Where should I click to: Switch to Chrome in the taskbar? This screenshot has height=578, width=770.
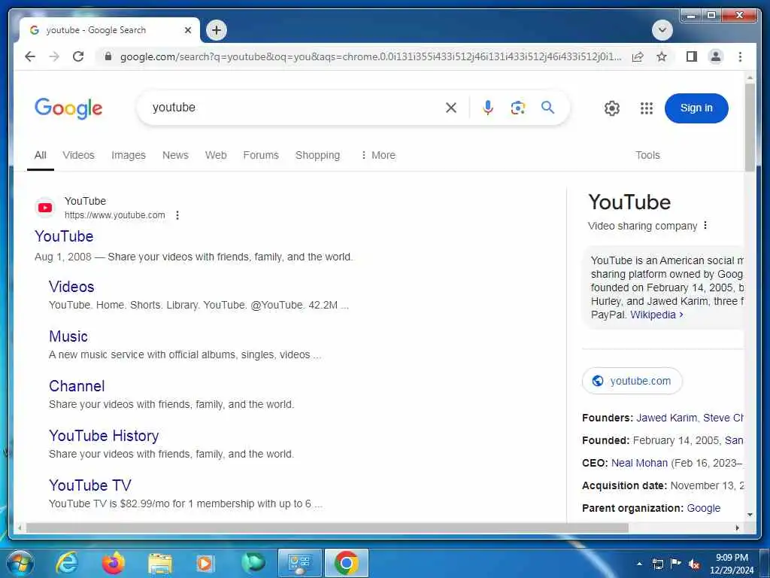click(x=346, y=563)
